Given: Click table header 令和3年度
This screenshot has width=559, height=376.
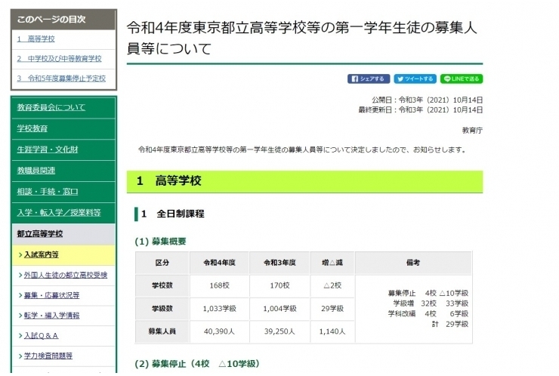Looking at the screenshot, I should pos(279,263).
